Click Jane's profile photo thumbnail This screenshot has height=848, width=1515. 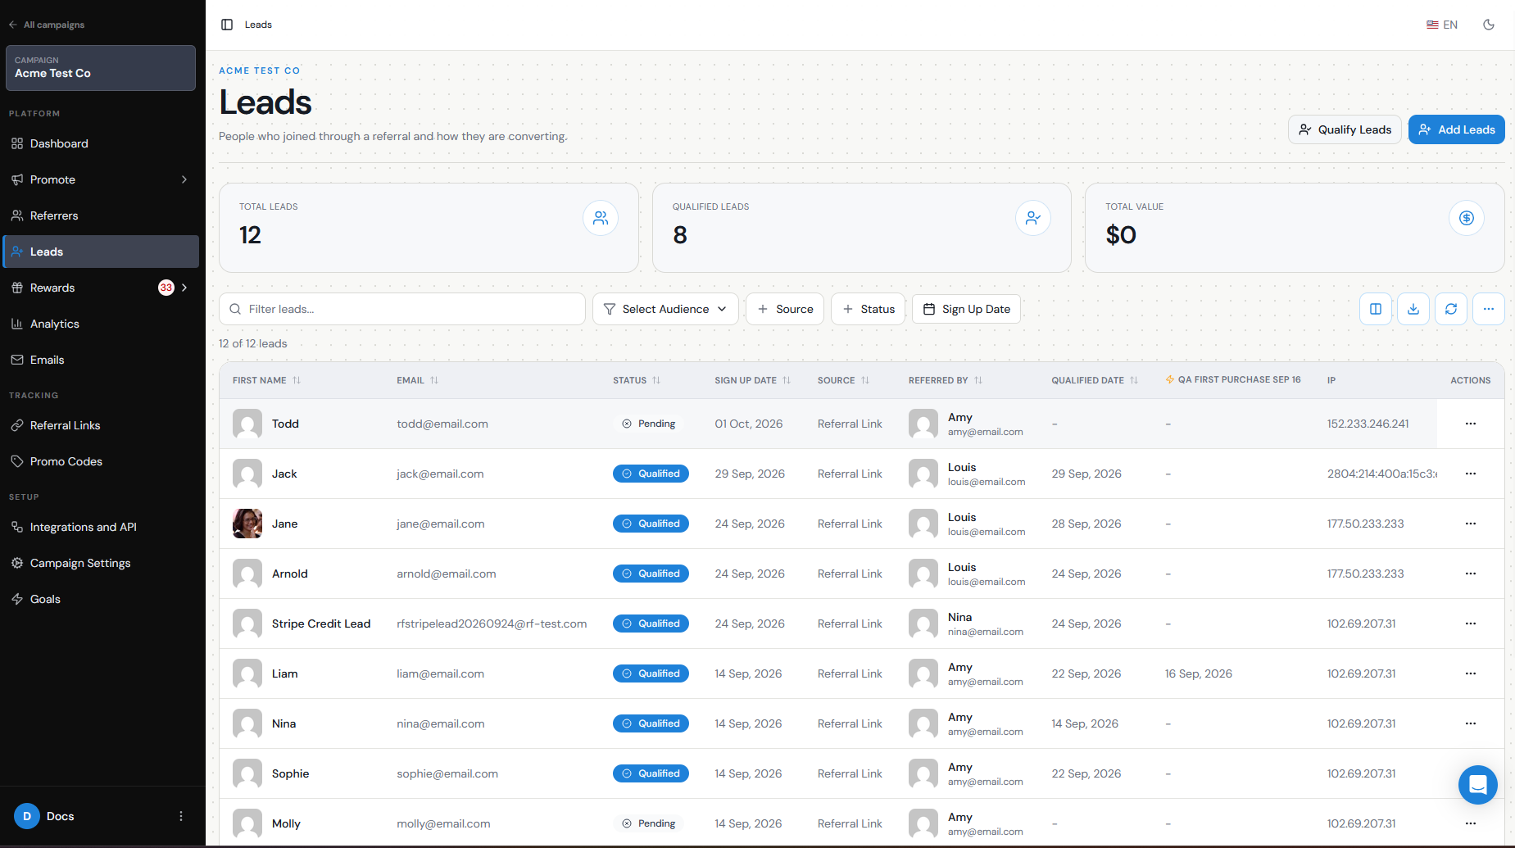tap(247, 524)
